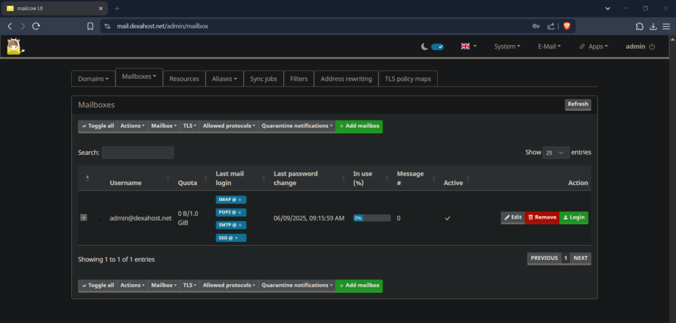676x323 pixels.
Task: Remove the admin@dexahost.net mailbox
Action: click(542, 218)
